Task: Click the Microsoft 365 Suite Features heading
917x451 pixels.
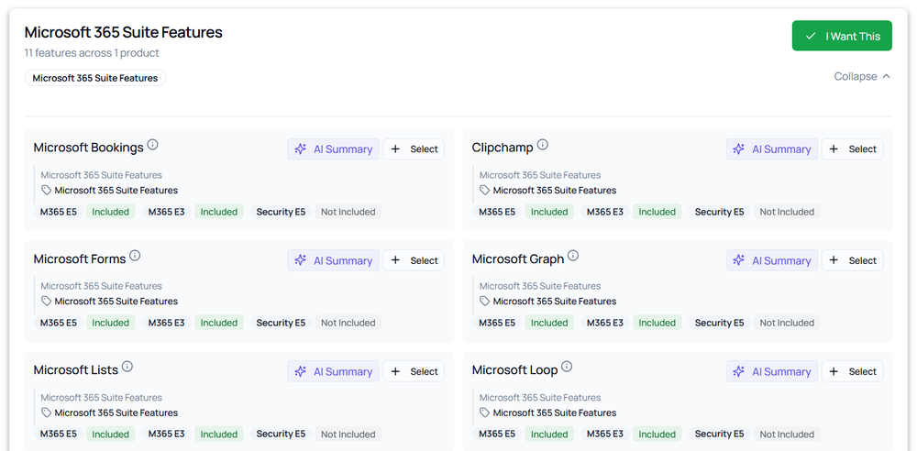Action: (124, 32)
